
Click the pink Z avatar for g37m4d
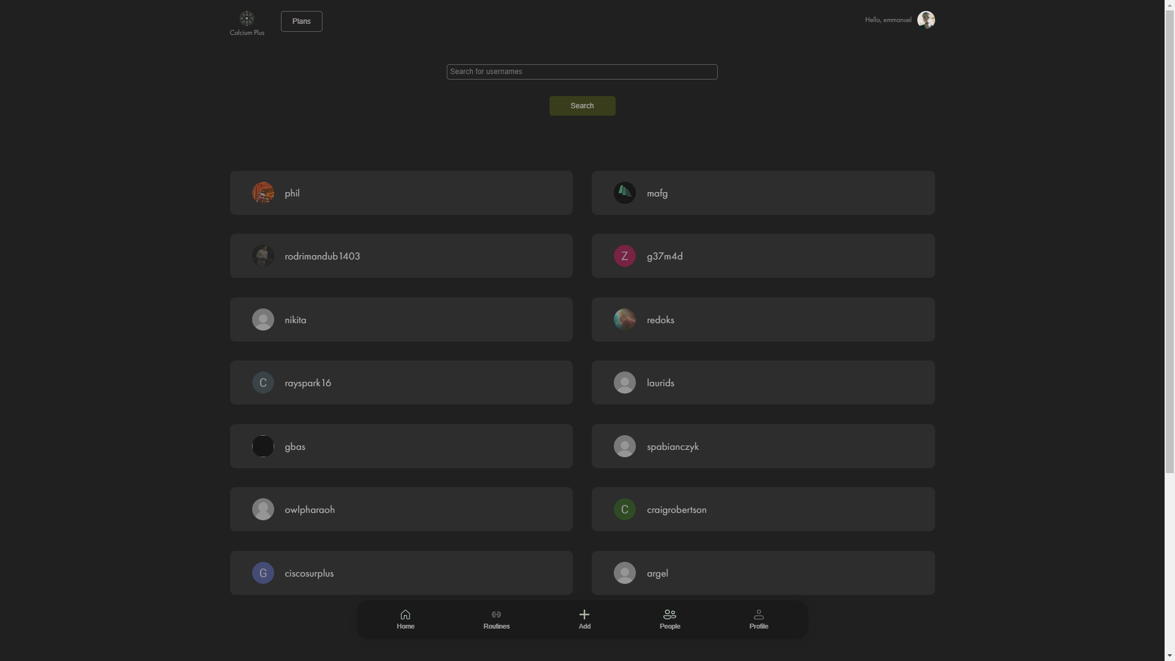(x=624, y=256)
